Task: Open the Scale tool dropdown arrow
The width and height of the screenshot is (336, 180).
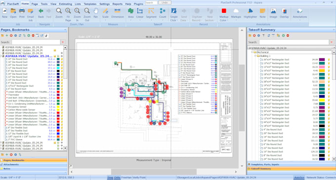Action: click(x=105, y=20)
